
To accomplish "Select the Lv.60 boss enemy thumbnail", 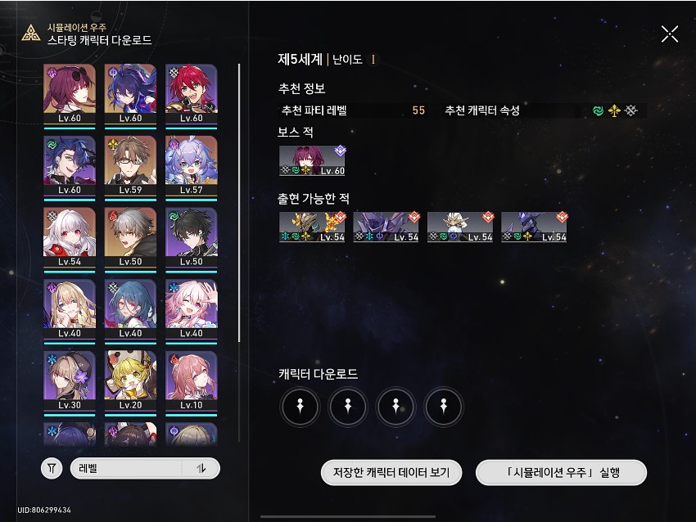I will tap(312, 160).
